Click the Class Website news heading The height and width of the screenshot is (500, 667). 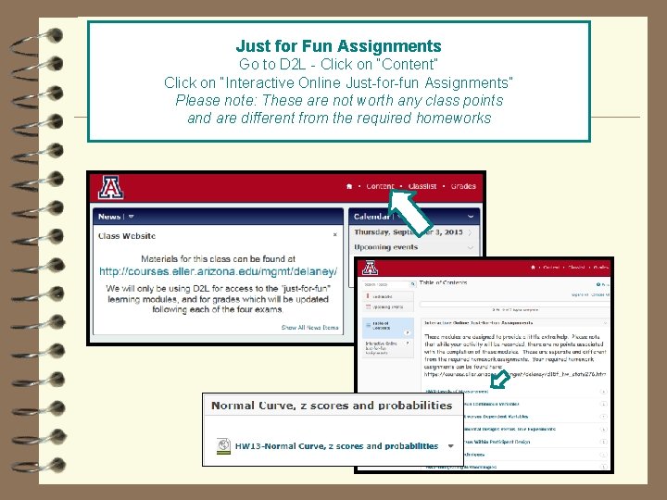[x=127, y=236]
